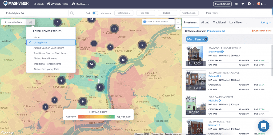Zoom in the map with plus button
Image resolution: width=273 pixels, height=135 pixels.
click(x=178, y=22)
